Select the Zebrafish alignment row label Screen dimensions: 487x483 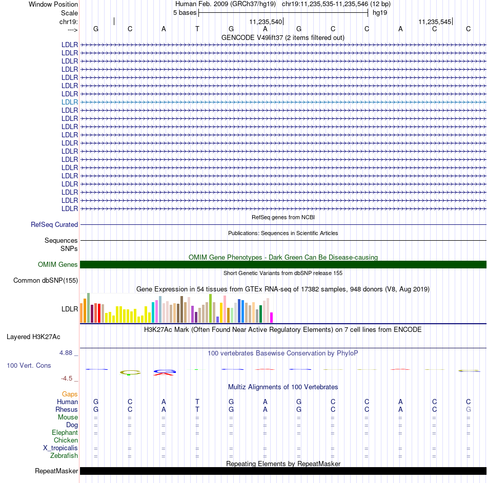tap(64, 456)
